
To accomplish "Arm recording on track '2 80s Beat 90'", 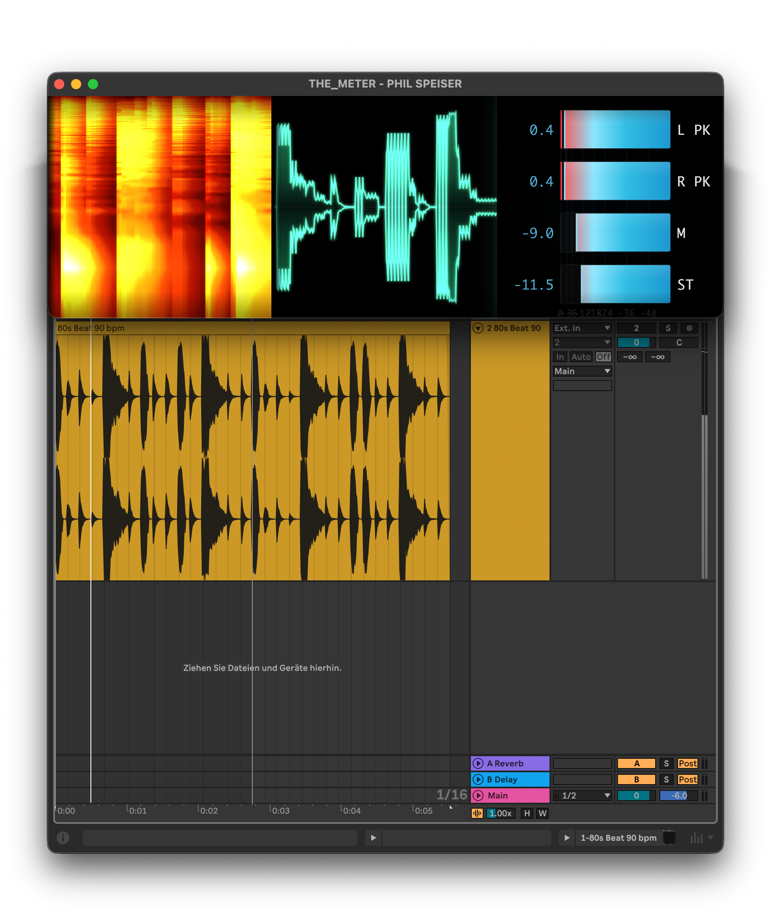I will (x=690, y=328).
